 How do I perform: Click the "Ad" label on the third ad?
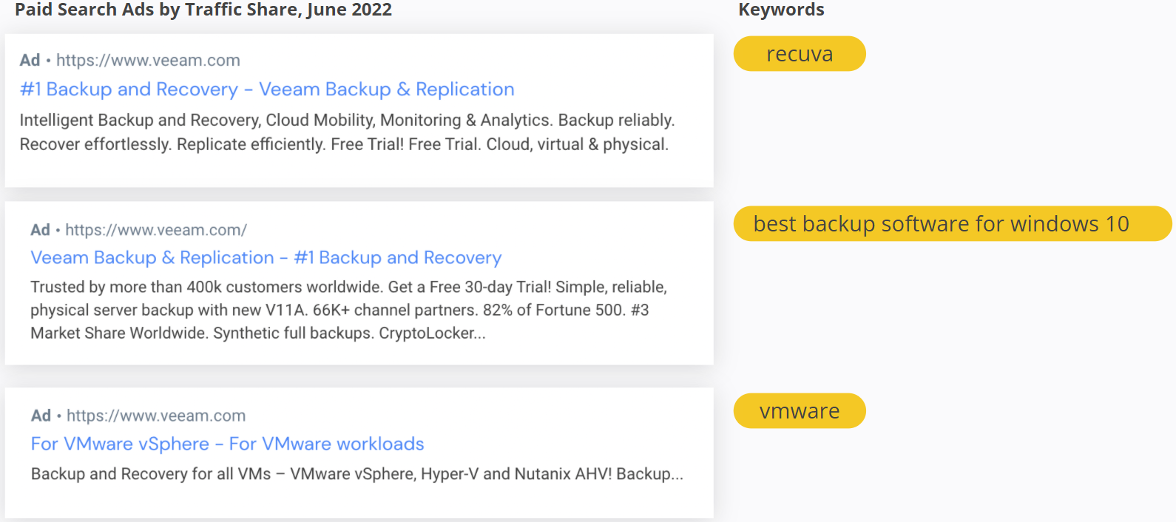coord(41,416)
